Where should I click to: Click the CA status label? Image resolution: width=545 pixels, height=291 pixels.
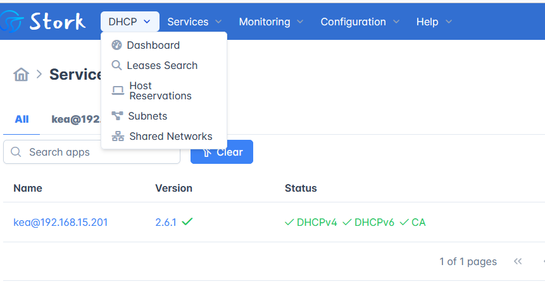point(418,222)
